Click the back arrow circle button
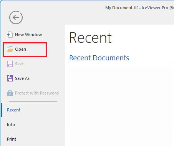The image size is (174, 146). click(16, 17)
